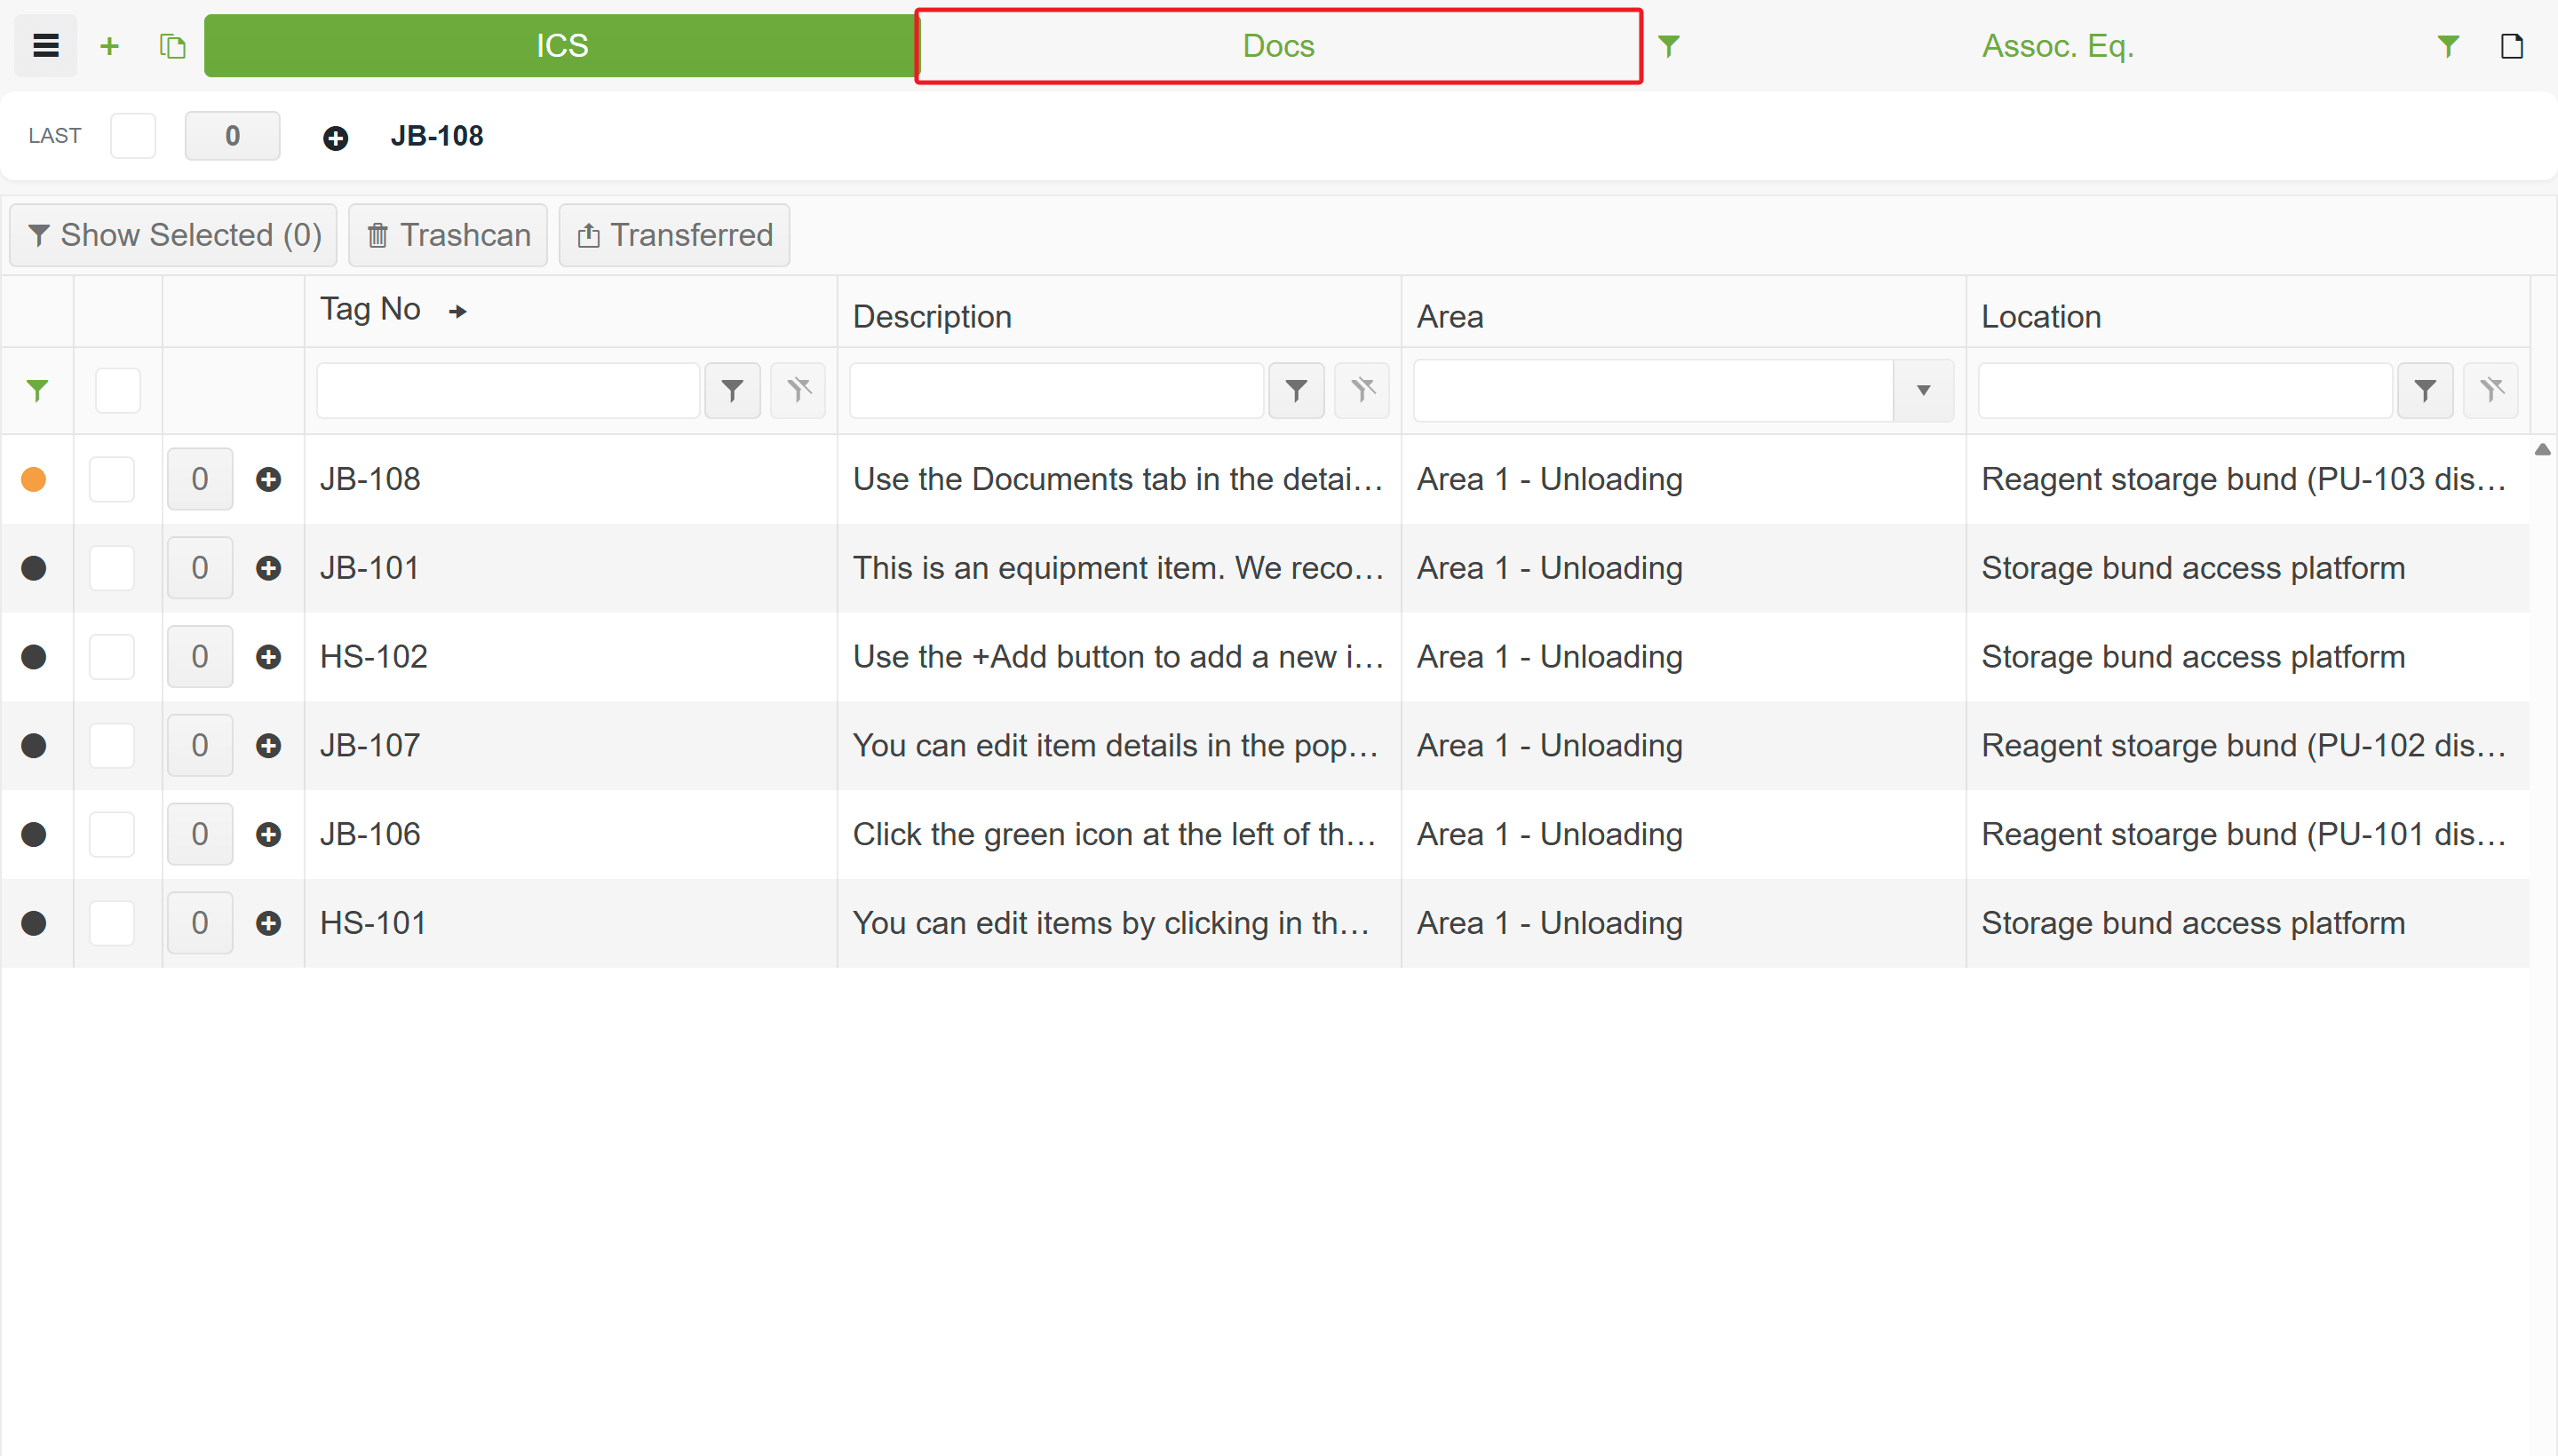Click the Tag No sort arrow
Screen dimensions: 2558x1456
(x=458, y=311)
